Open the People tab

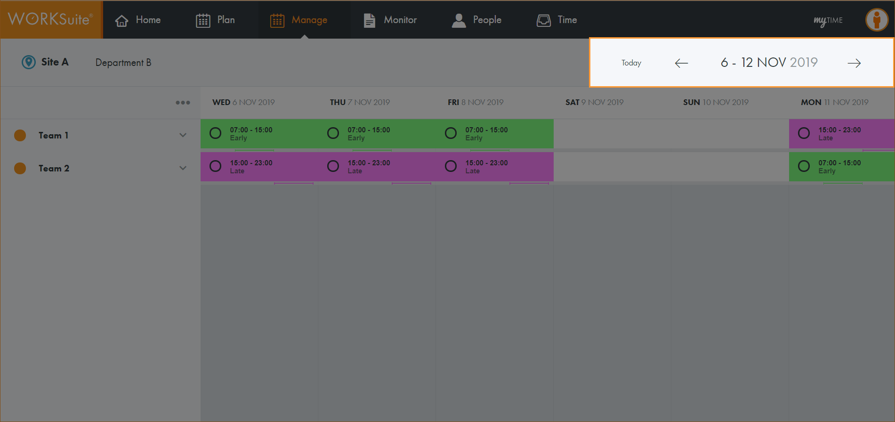(476, 20)
